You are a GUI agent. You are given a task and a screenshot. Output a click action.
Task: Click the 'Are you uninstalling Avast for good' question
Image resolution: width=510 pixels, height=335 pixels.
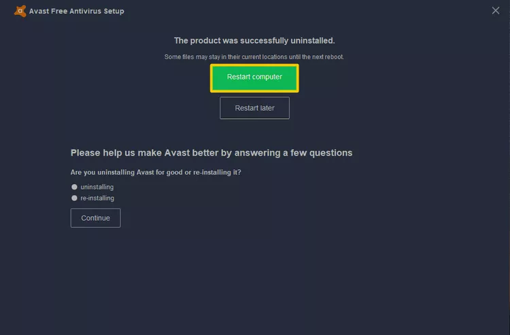coord(156,172)
